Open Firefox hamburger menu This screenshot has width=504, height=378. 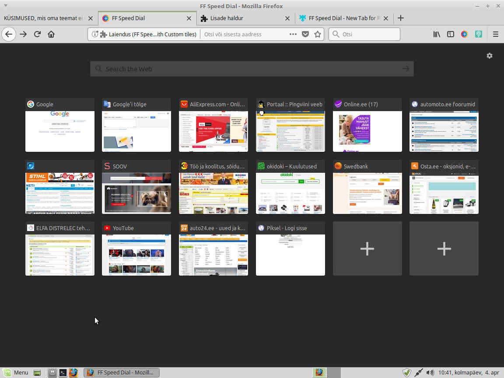click(x=495, y=34)
